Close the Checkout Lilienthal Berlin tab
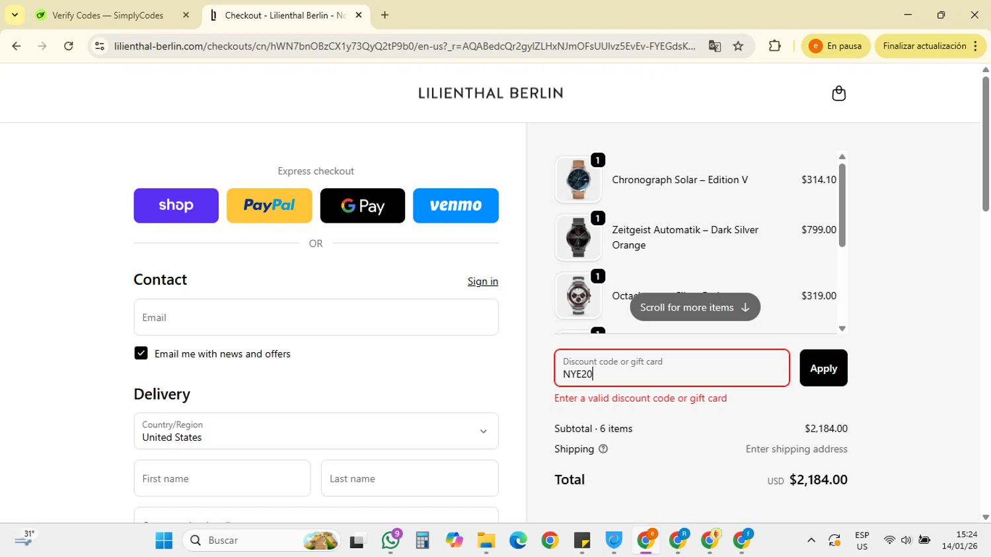The width and height of the screenshot is (991, 557). 359,15
